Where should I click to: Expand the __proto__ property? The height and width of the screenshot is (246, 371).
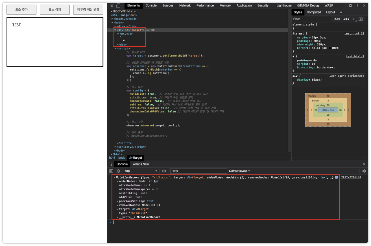pos(117,217)
